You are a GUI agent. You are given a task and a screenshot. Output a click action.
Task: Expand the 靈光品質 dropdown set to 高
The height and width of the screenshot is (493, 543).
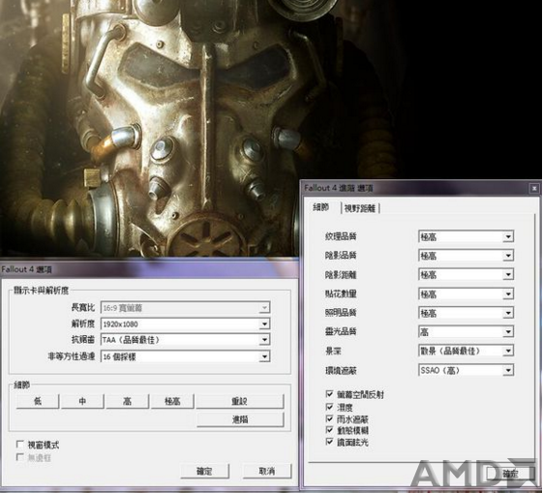[467, 332]
